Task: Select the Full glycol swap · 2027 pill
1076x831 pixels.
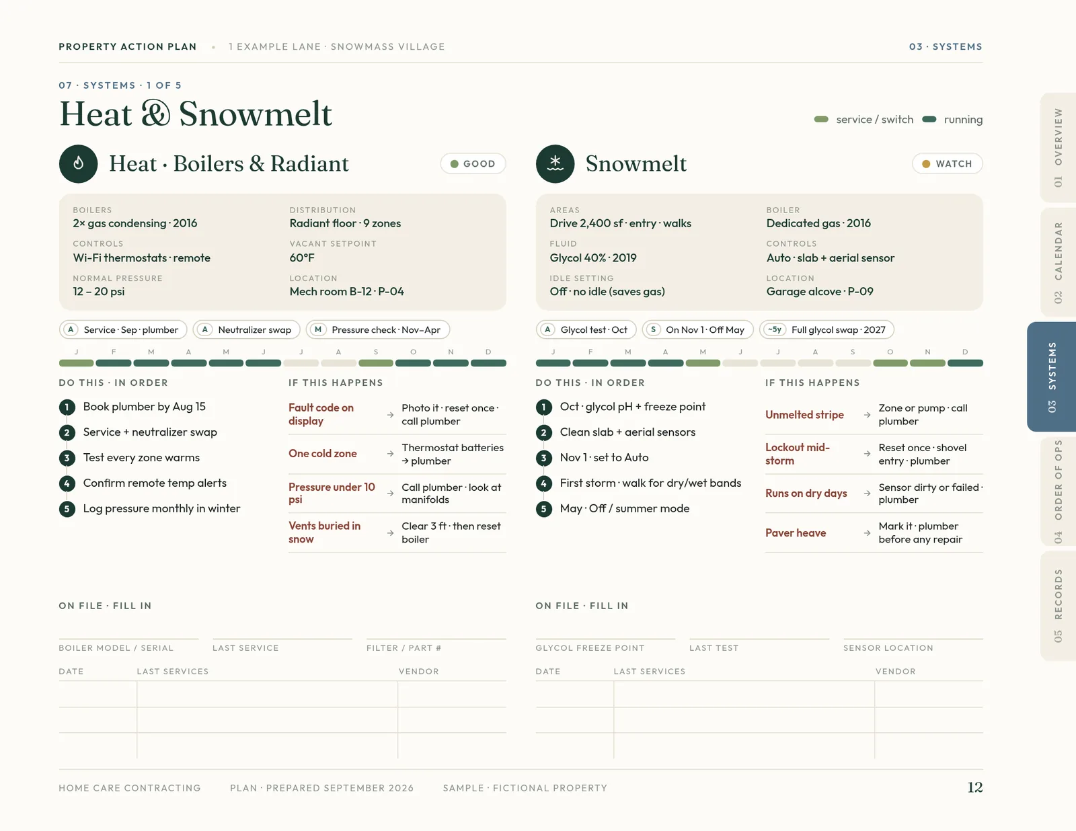Action: pos(827,329)
